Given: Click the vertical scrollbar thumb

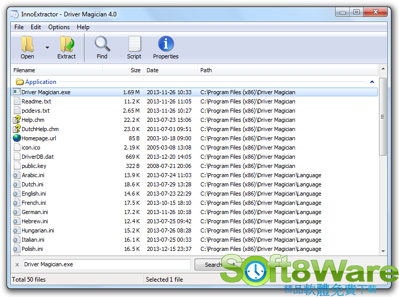Looking at the screenshot, I should pyautogui.click(x=383, y=117).
